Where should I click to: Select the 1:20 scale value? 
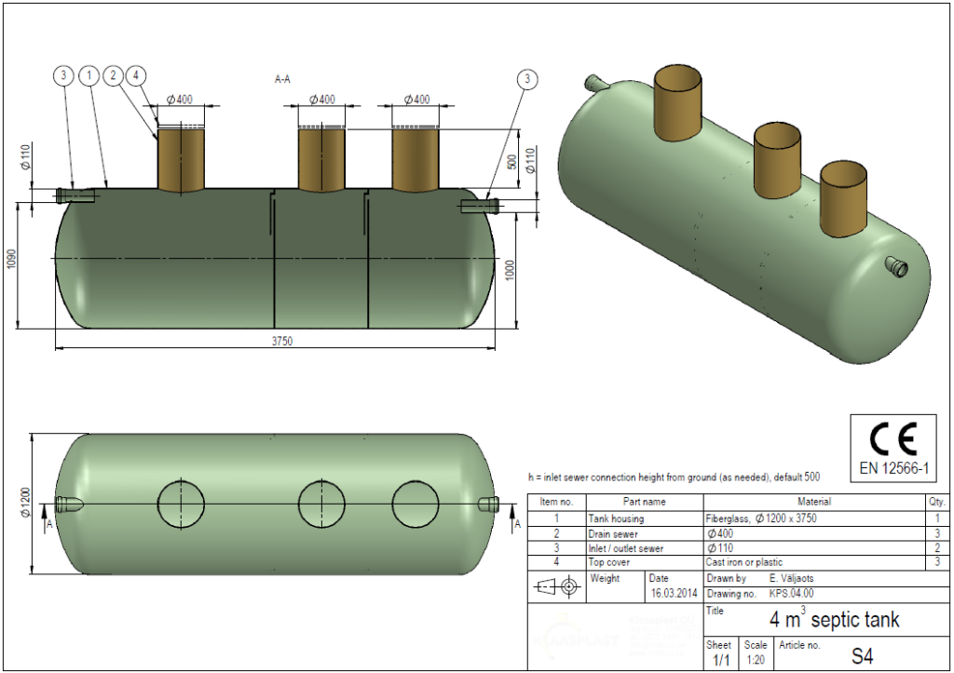[x=756, y=659]
